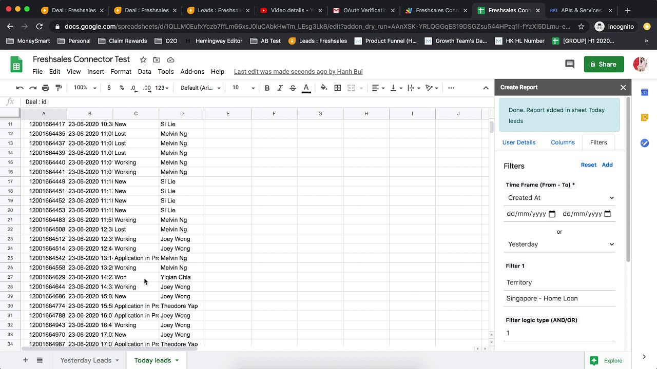This screenshot has height=369, width=657.
Task: Open the Insert menu
Action: click(x=95, y=72)
